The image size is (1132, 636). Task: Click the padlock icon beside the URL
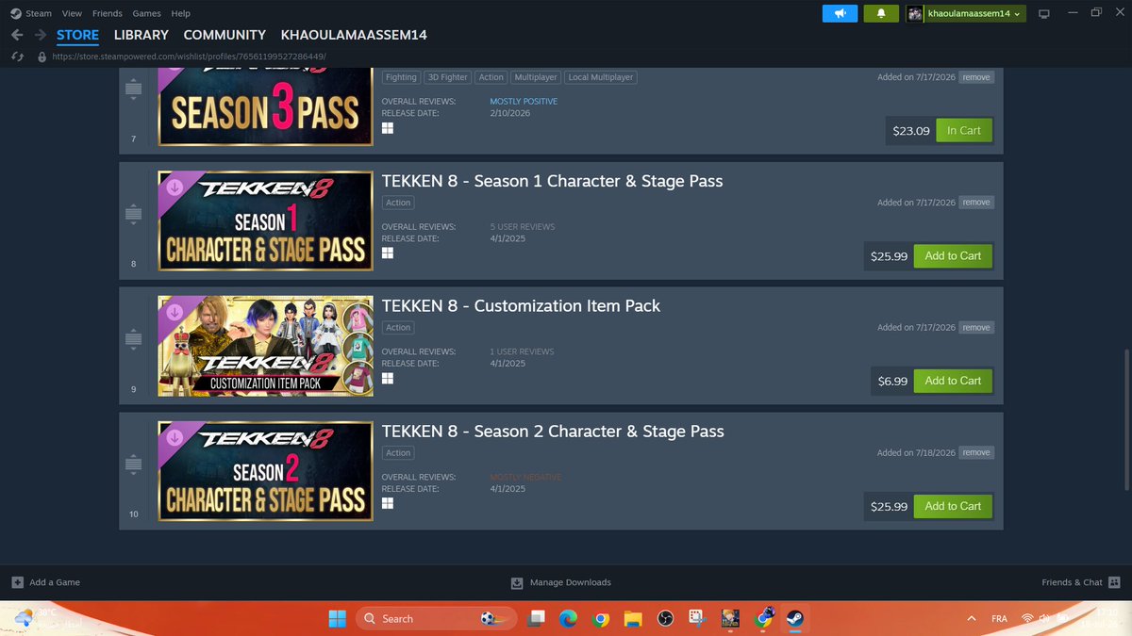click(42, 57)
